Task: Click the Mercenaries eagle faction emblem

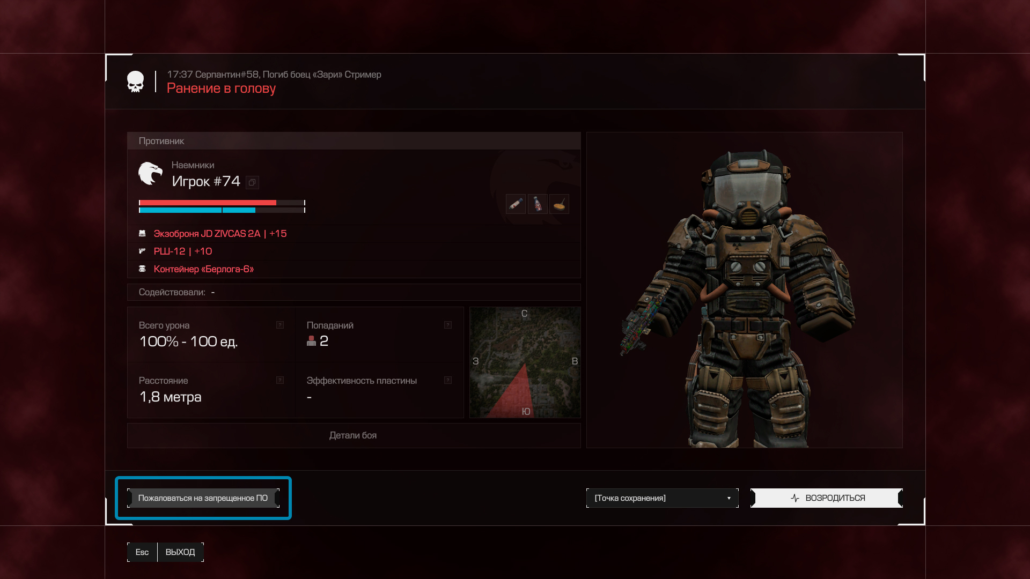Action: 150,174
